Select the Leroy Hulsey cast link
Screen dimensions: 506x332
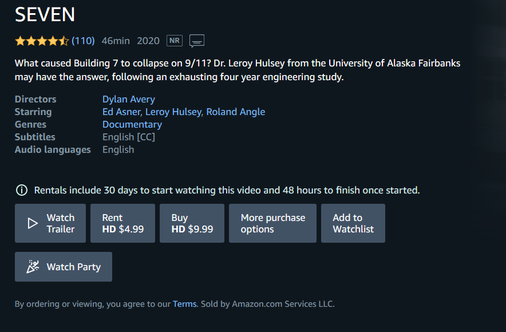(x=173, y=112)
